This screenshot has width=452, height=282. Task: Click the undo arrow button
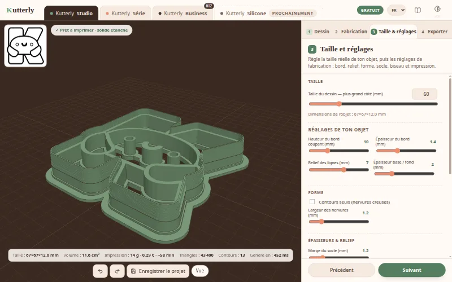(x=101, y=271)
